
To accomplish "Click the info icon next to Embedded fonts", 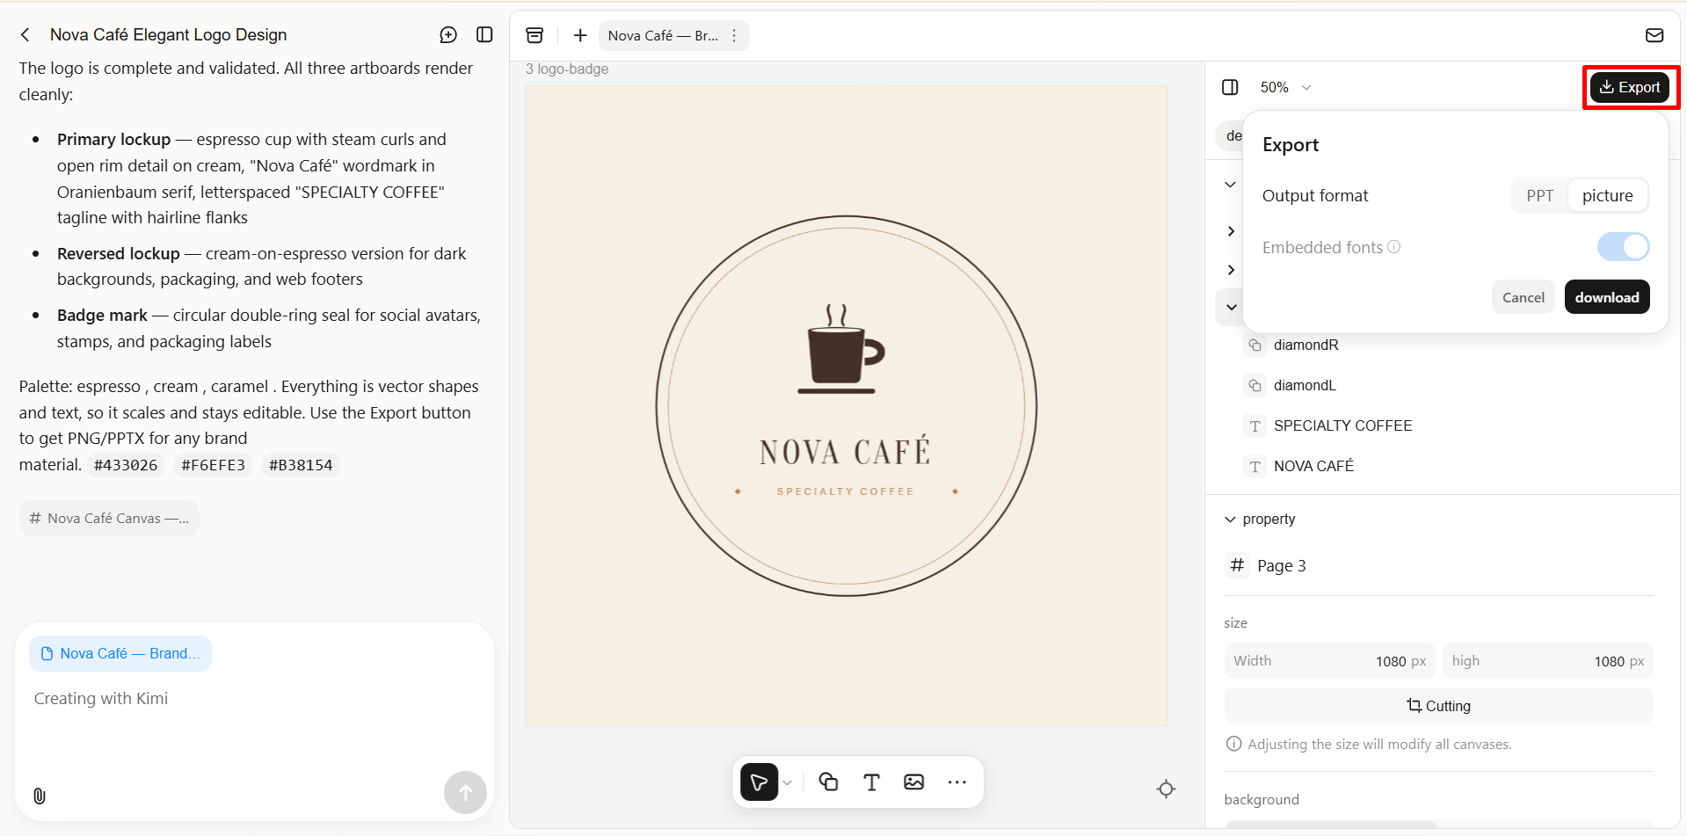I will pyautogui.click(x=1394, y=247).
